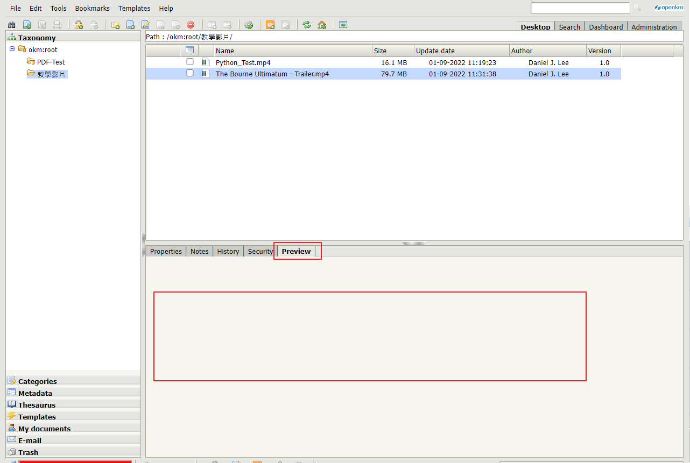
Task: Select the PDF-Test folder in the tree
Action: [x=51, y=62]
